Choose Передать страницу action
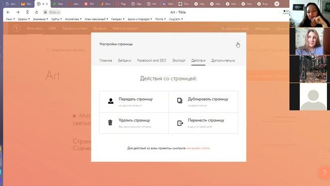330x186 pixels. [134, 102]
